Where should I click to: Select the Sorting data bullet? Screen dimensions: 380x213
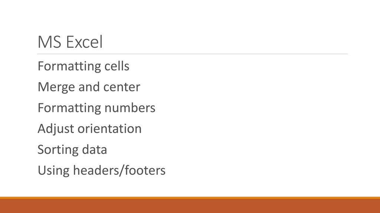pos(72,150)
